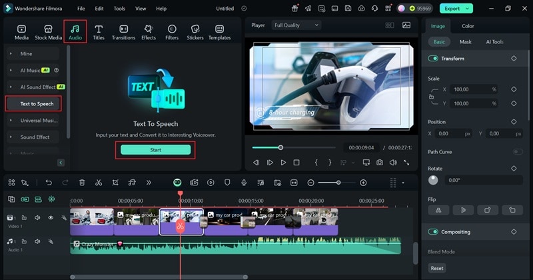Flip image horizontally
The image size is (533, 280).
click(x=438, y=210)
